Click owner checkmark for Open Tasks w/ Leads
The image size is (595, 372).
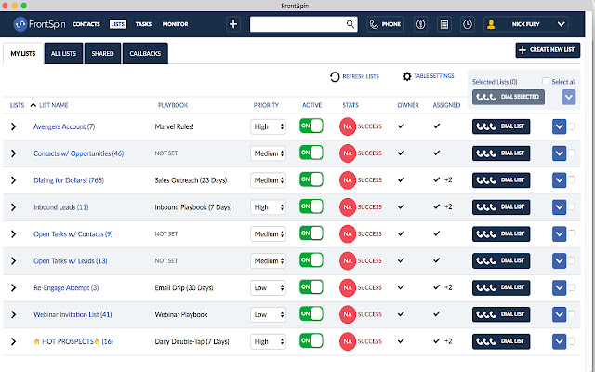(x=401, y=260)
